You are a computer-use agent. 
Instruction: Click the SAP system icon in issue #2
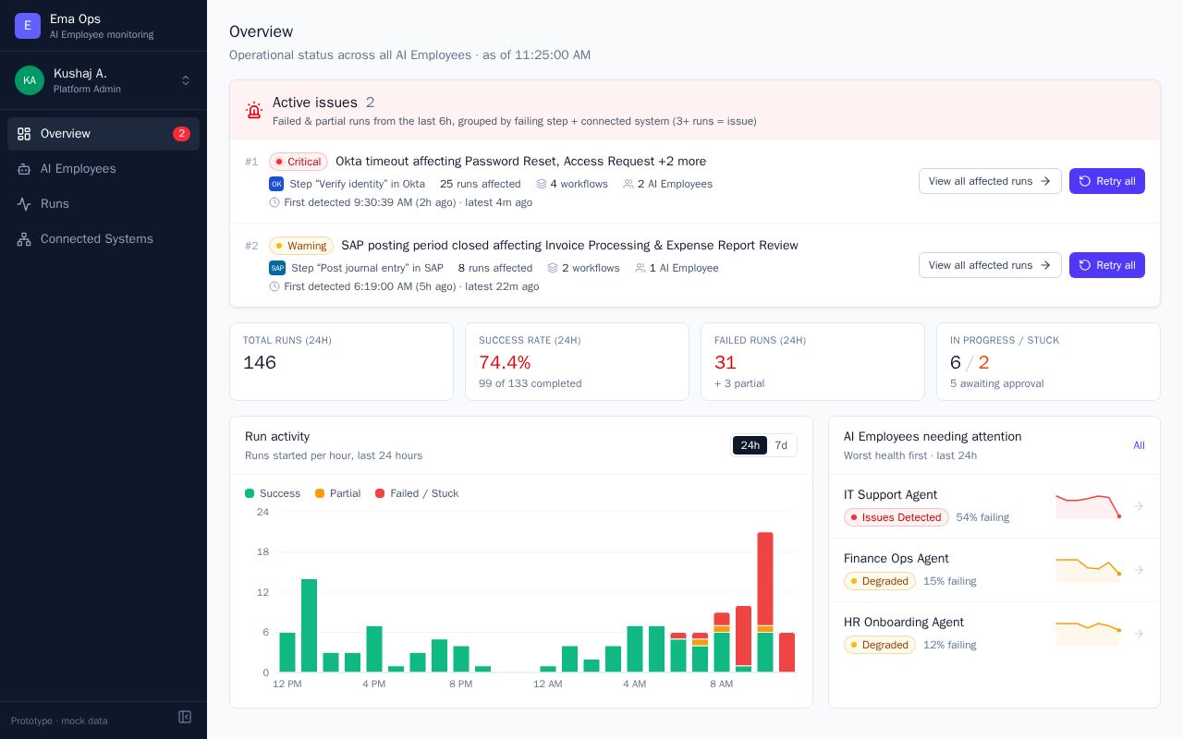pyautogui.click(x=277, y=268)
